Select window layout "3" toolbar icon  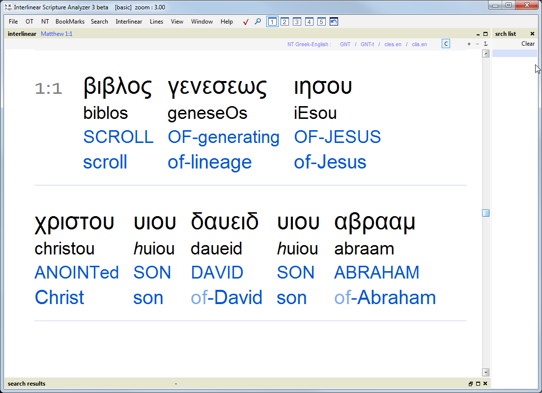coord(297,22)
